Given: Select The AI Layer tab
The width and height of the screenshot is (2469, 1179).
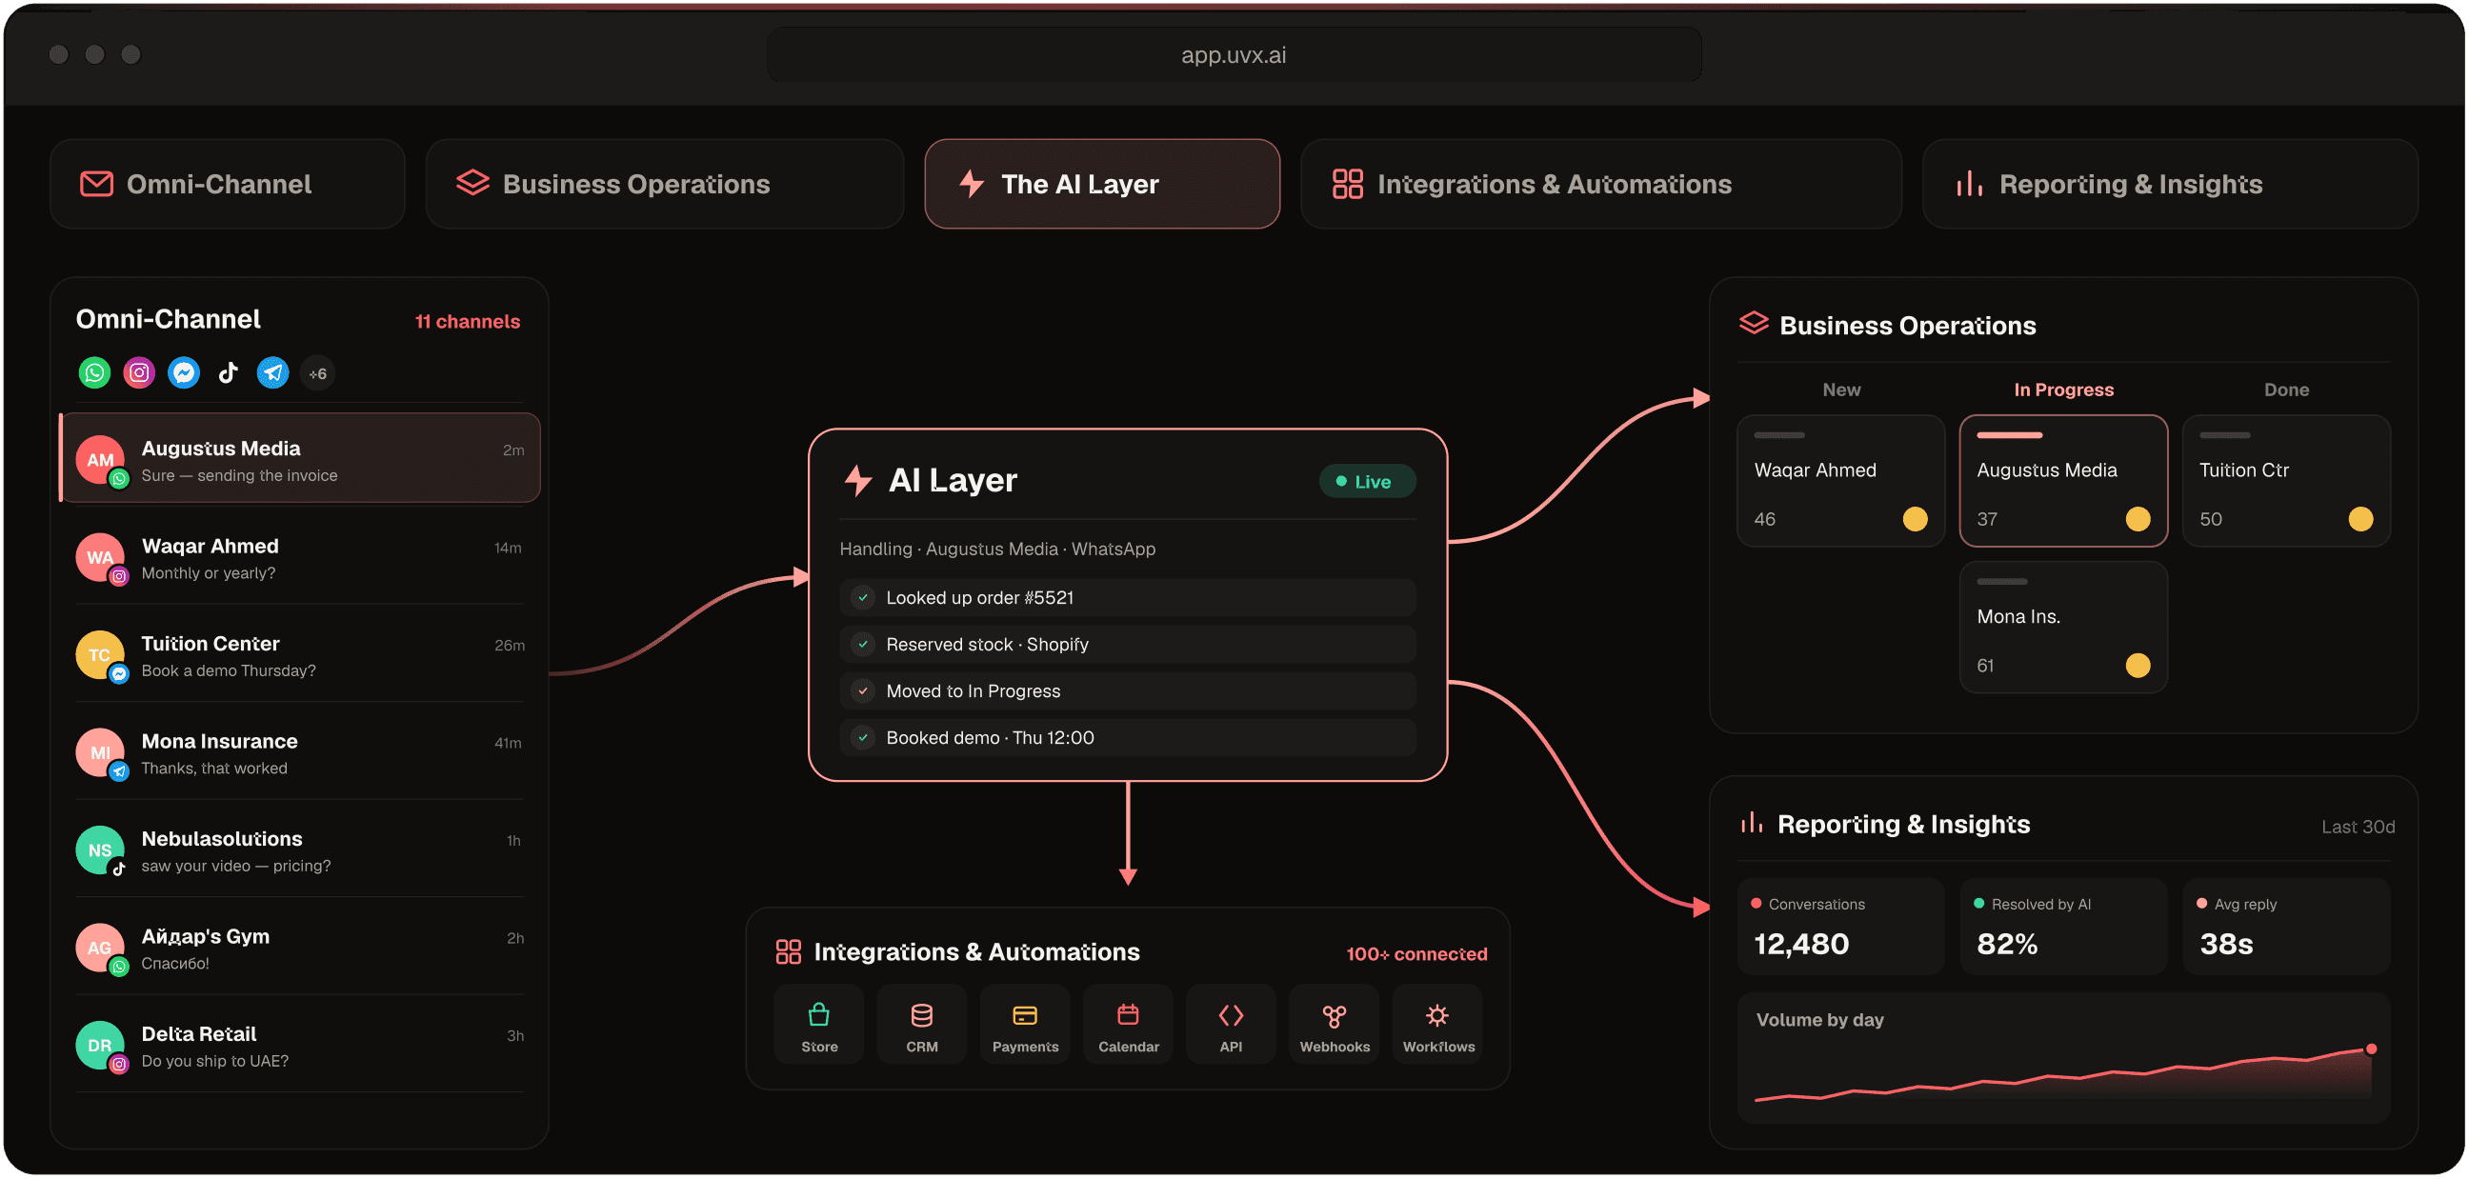Looking at the screenshot, I should click(x=1102, y=184).
